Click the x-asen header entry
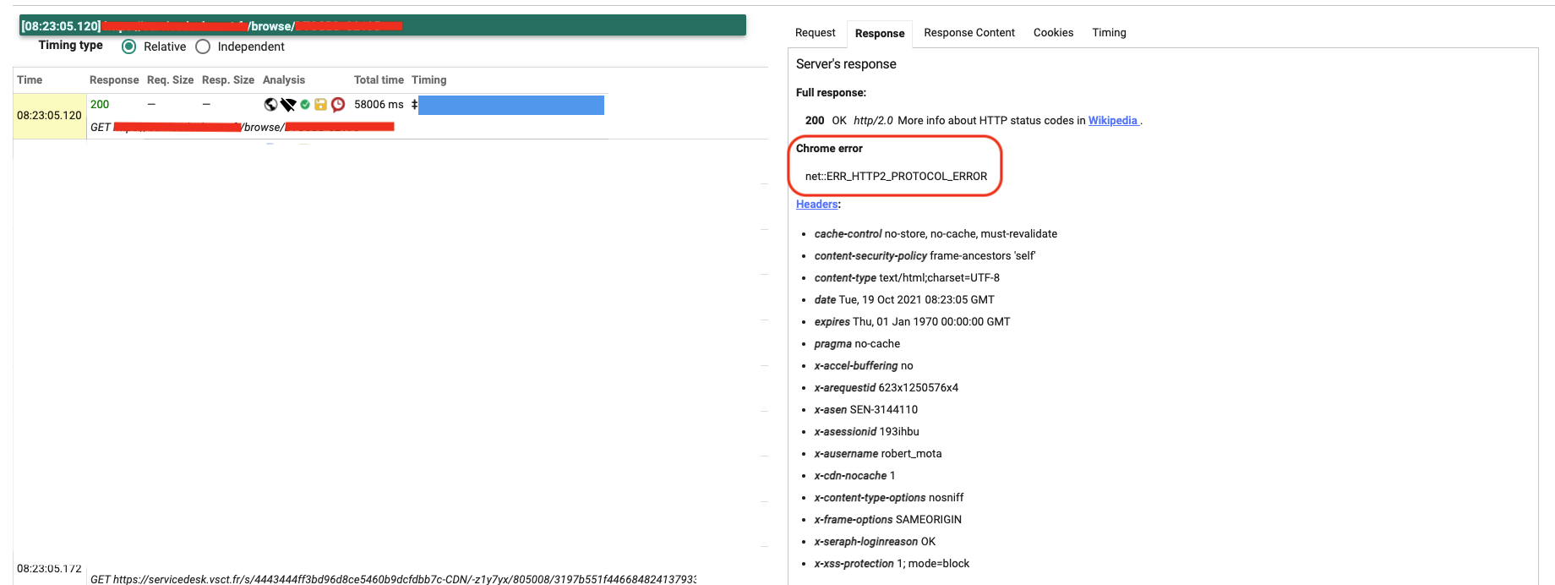The image size is (1555, 585). [866, 410]
